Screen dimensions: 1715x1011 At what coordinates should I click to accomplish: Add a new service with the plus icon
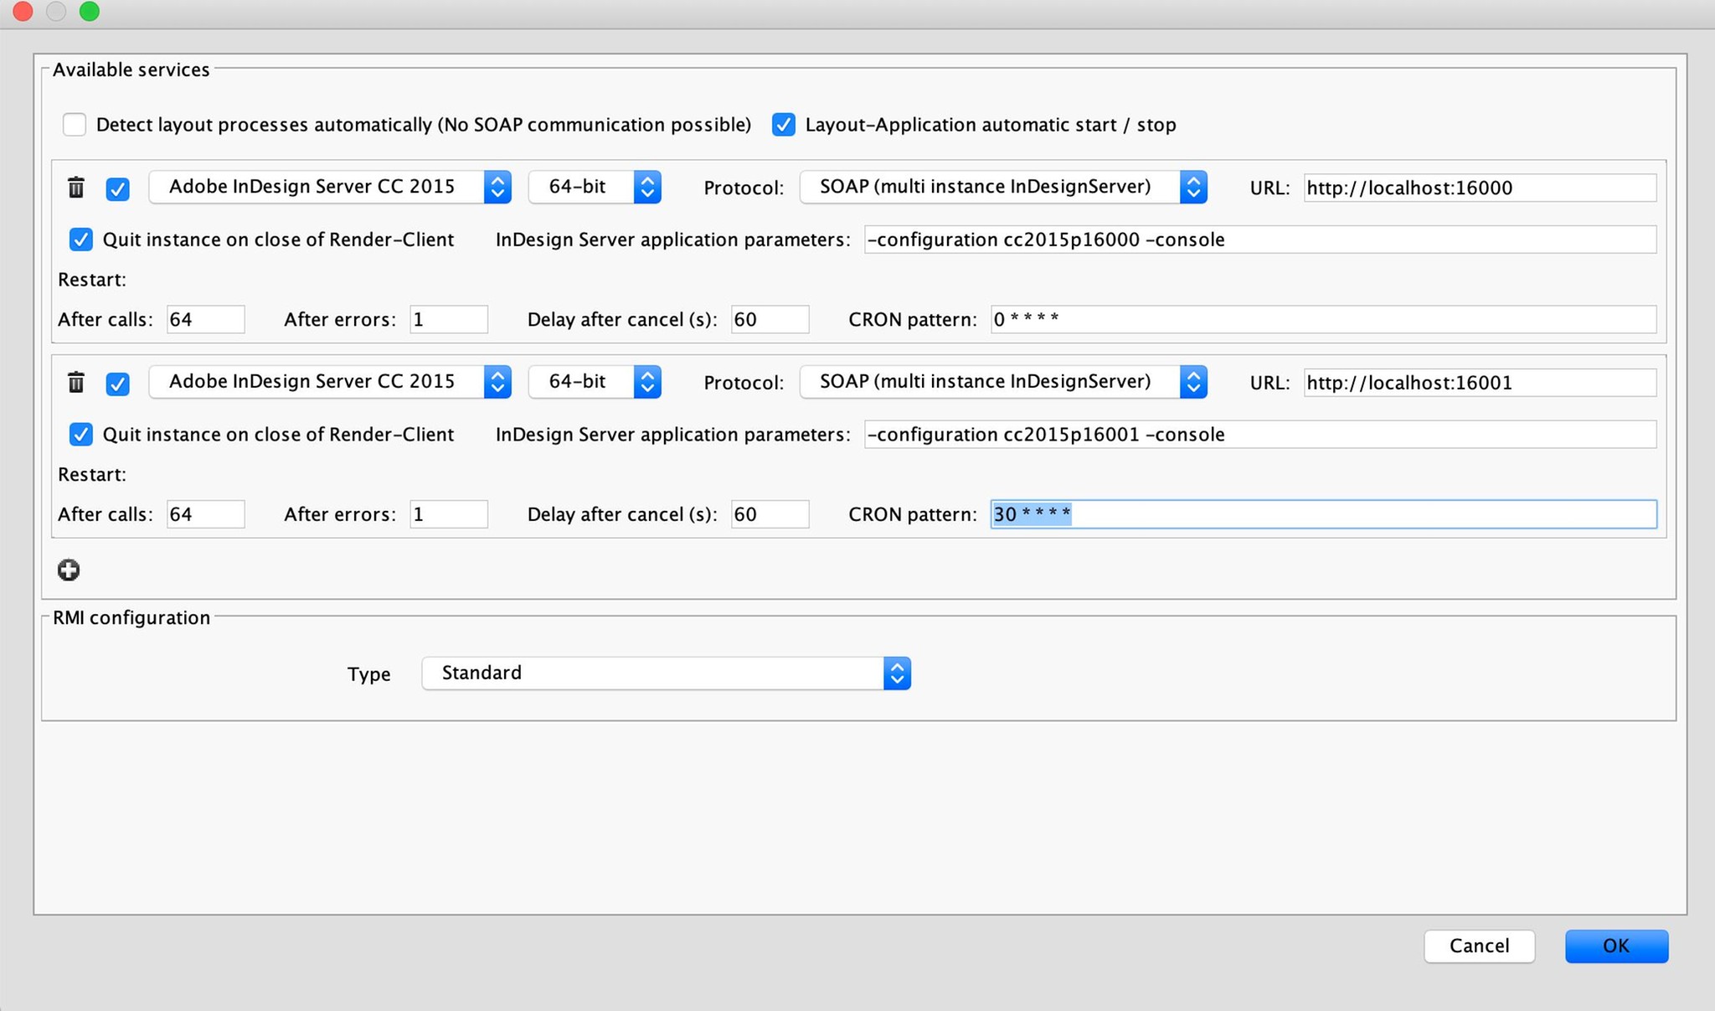click(69, 570)
